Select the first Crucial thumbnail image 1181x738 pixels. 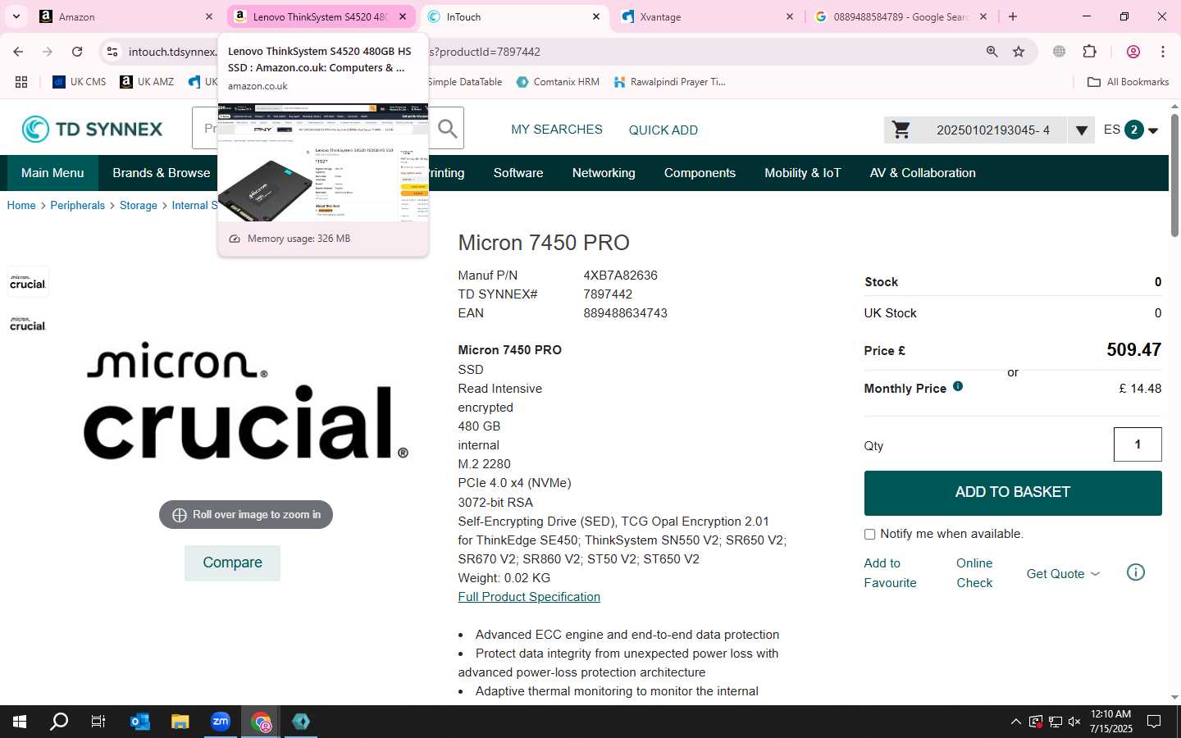click(x=28, y=281)
